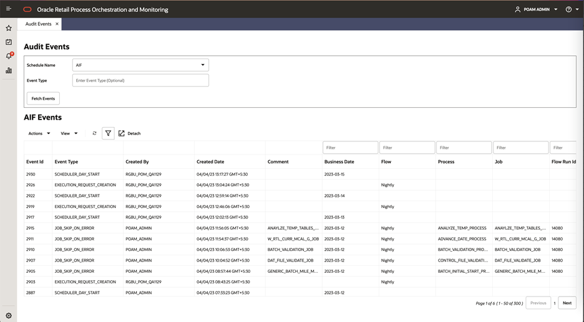Select event row 2907
Image resolution: width=584 pixels, height=322 pixels.
[300, 260]
